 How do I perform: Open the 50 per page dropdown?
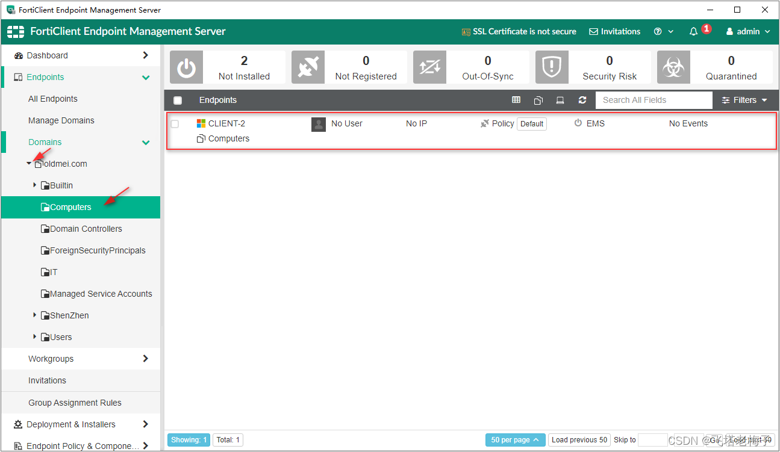click(x=515, y=440)
